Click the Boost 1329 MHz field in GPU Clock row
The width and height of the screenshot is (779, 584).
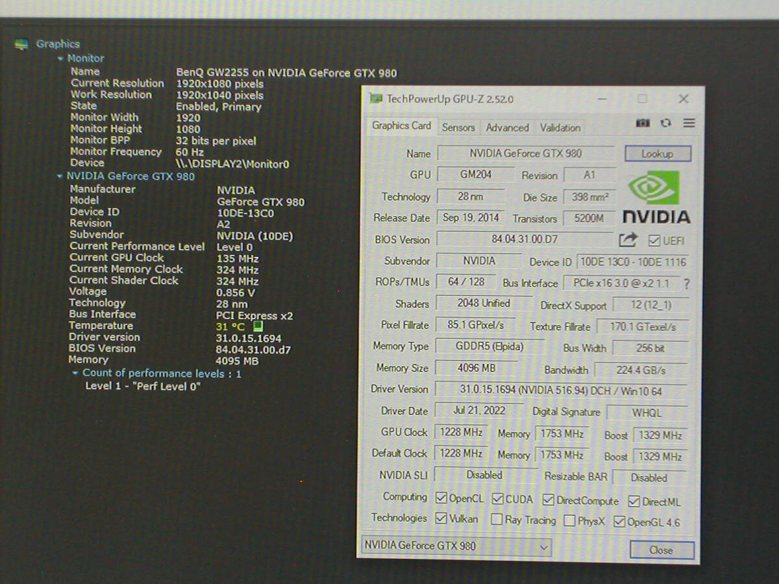[660, 435]
